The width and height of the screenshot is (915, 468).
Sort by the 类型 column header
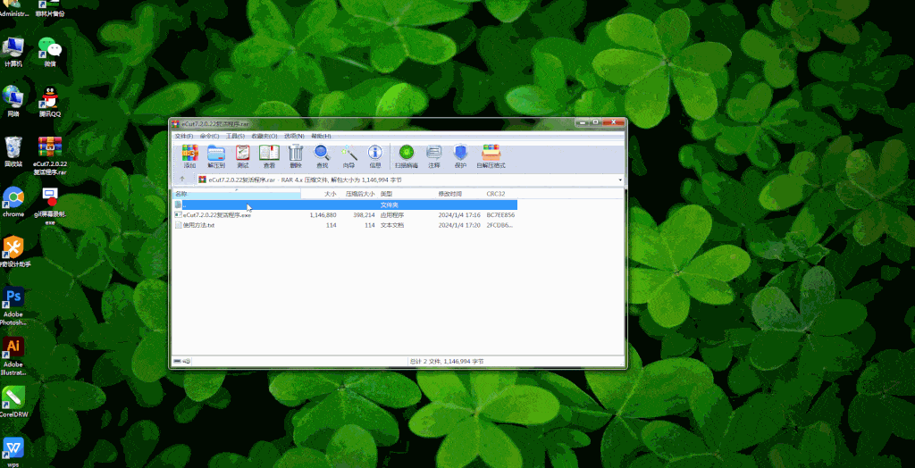tap(407, 194)
